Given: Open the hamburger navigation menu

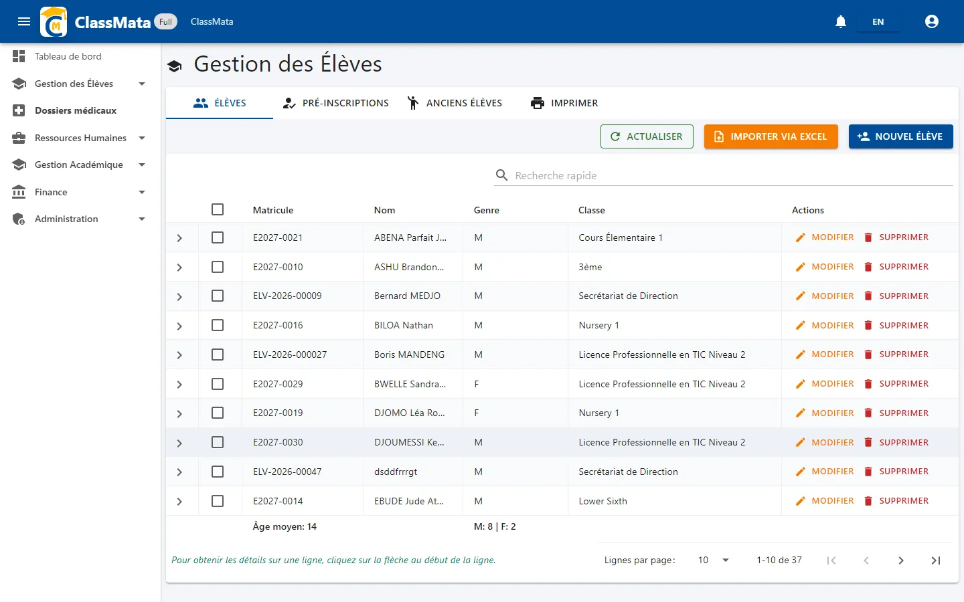Looking at the screenshot, I should coord(24,21).
